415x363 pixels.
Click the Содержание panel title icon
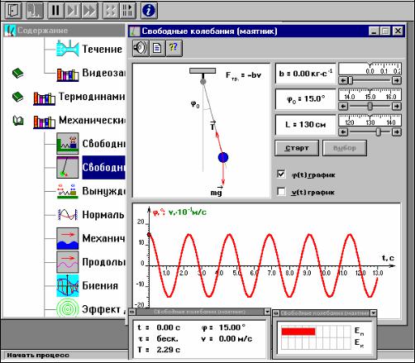point(10,31)
